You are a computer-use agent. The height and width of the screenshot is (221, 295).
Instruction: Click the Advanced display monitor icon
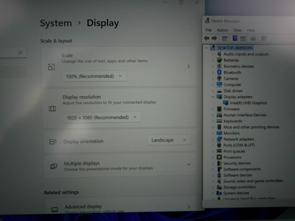click(55, 209)
